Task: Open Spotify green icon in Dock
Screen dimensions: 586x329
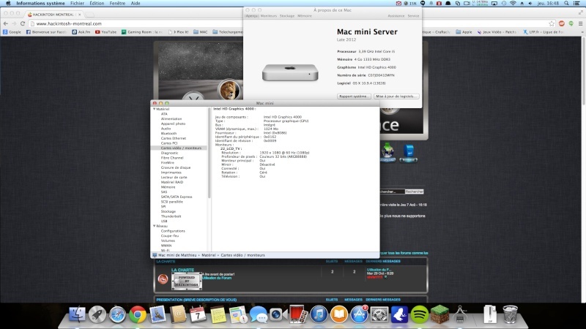Action: coord(420,314)
